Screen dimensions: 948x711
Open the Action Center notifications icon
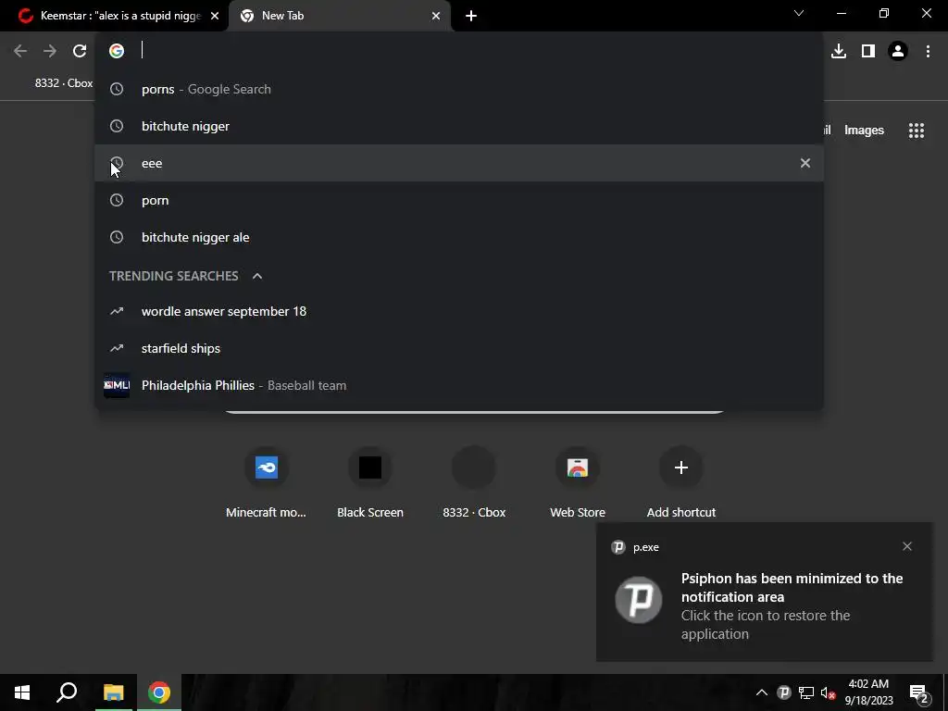[x=919, y=693]
